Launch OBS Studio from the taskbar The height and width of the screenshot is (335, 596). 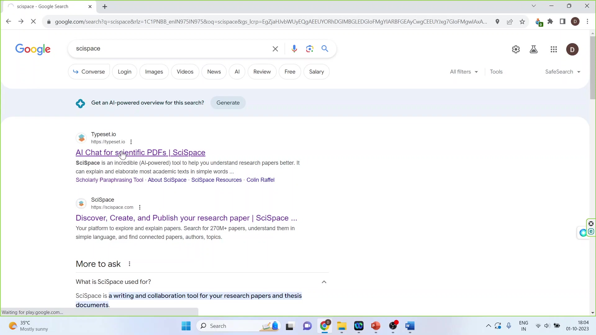coord(393,326)
